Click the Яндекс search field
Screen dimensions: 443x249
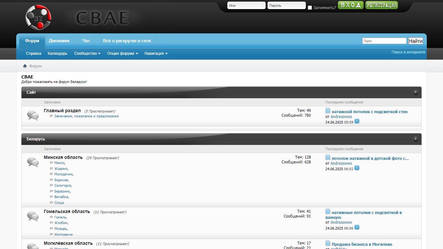[384, 41]
